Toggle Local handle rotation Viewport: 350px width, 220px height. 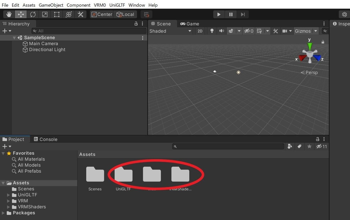[125, 14]
